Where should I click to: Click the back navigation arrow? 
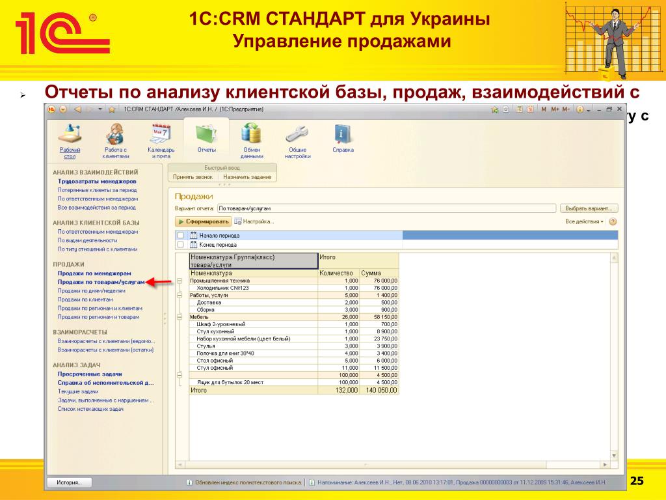[x=77, y=109]
